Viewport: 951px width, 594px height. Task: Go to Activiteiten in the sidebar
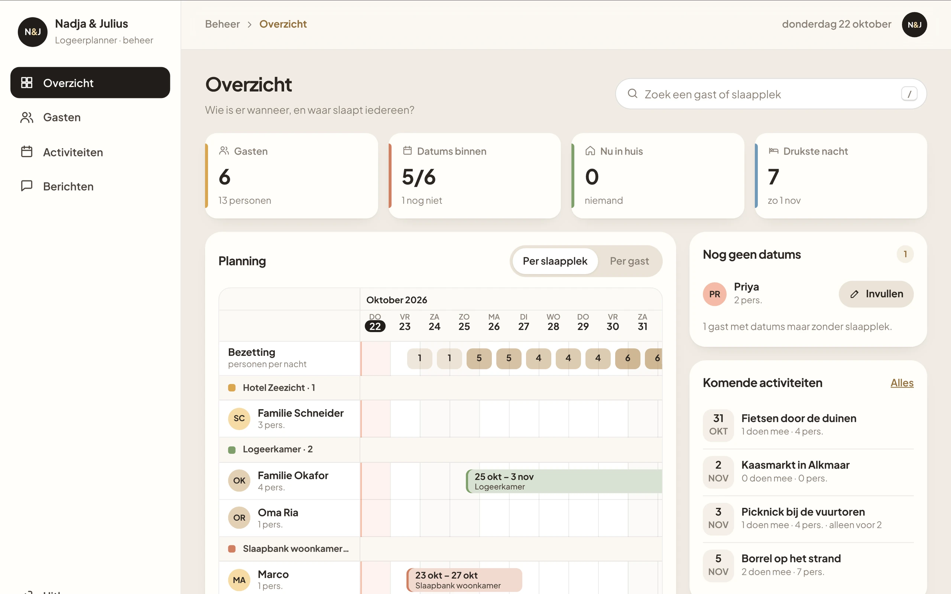(x=90, y=152)
